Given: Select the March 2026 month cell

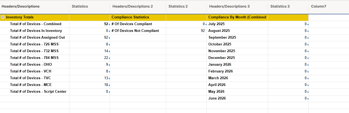Looking at the screenshot, I should 237,78.
